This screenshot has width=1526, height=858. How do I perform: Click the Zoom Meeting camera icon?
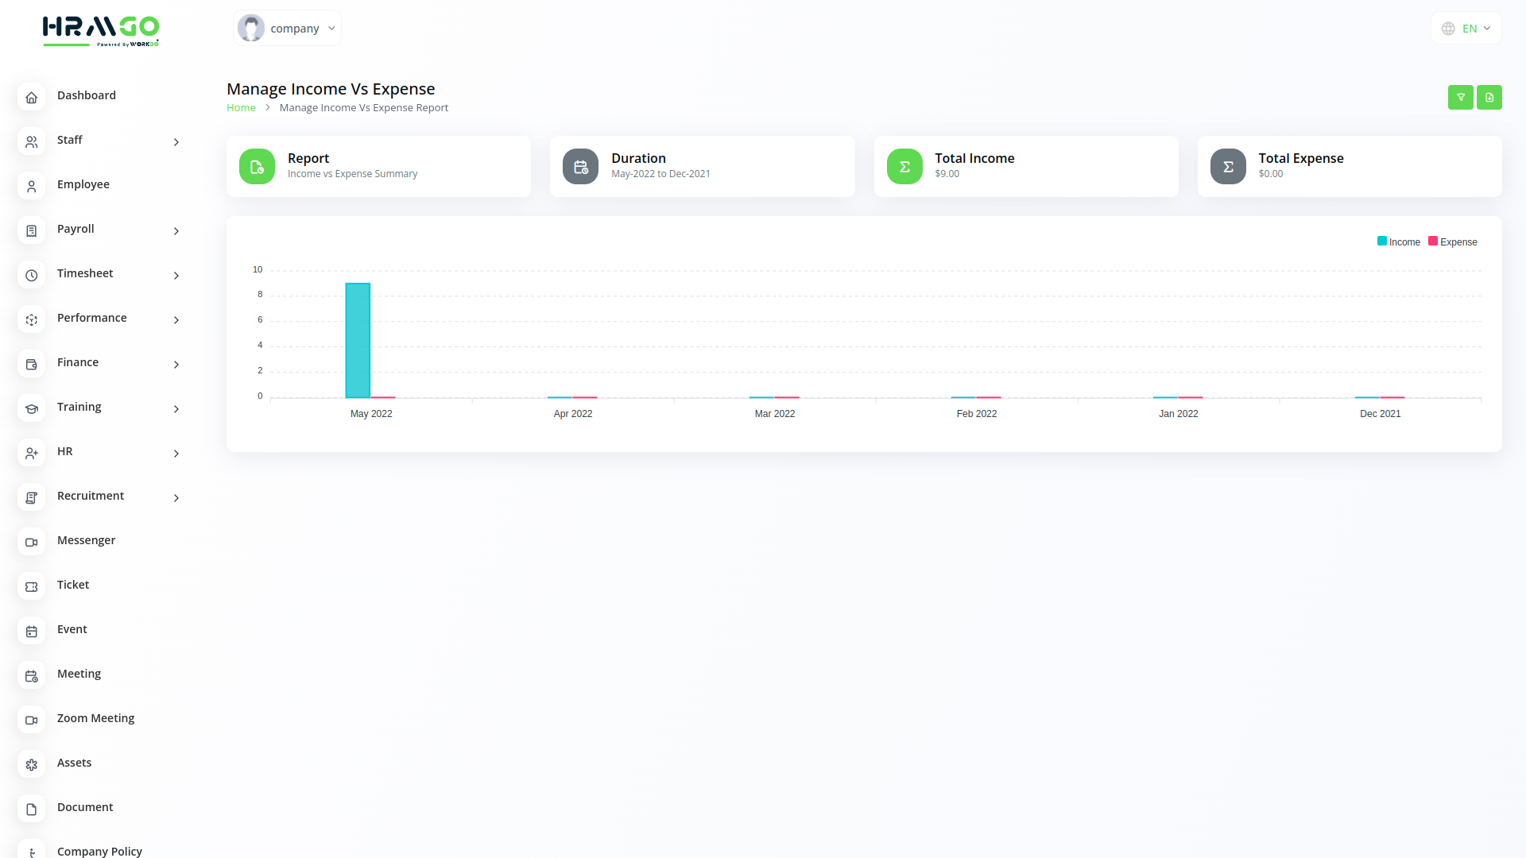click(31, 720)
